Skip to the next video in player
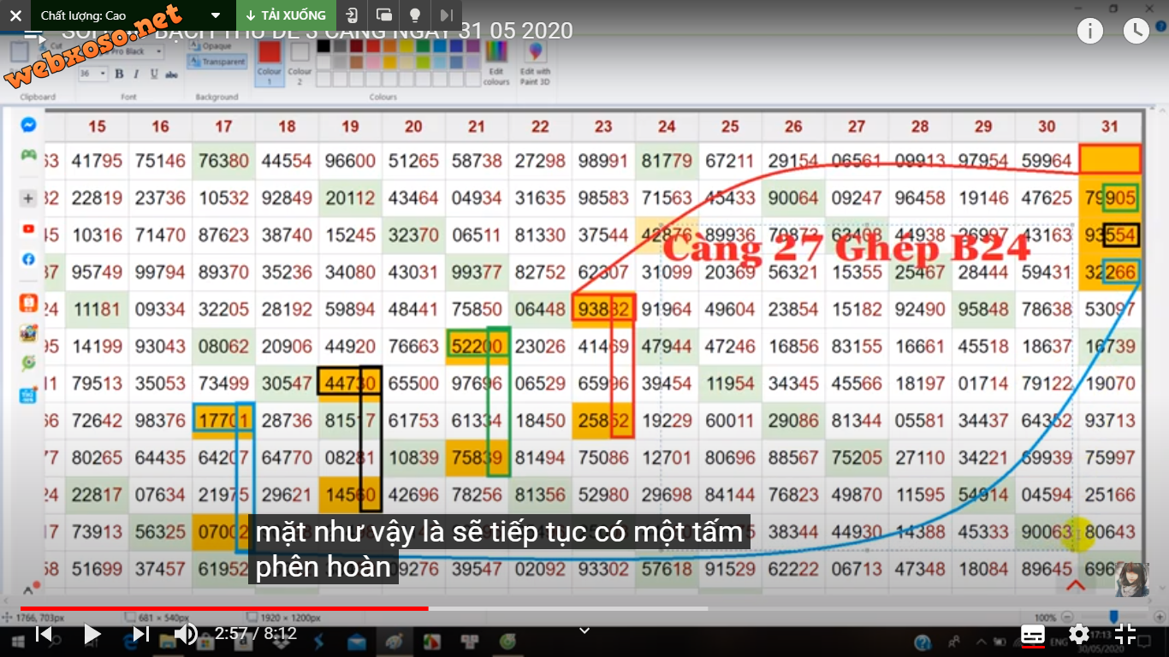The image size is (1169, 657). click(x=140, y=634)
